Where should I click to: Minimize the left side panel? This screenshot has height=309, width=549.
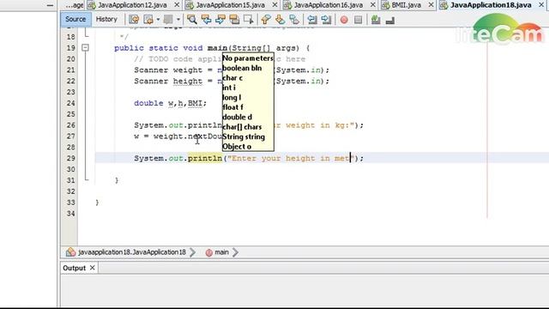coord(50,5)
